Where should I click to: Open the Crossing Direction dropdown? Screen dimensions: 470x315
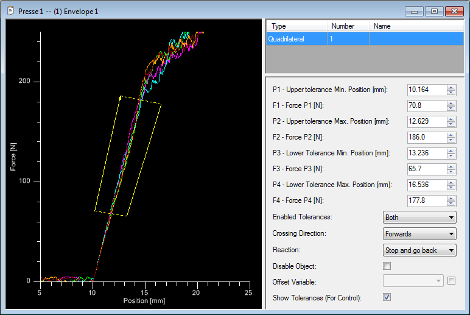[x=419, y=234]
